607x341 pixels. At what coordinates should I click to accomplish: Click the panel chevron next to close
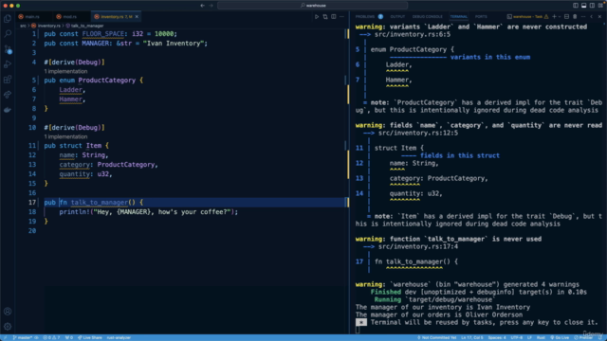click(x=592, y=17)
